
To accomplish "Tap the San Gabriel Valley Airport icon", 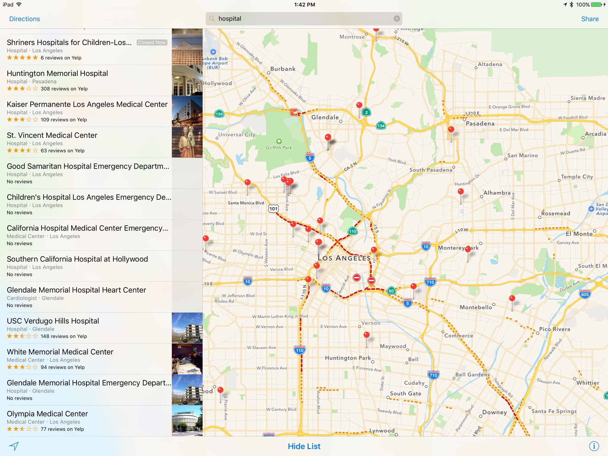I will (591, 209).
